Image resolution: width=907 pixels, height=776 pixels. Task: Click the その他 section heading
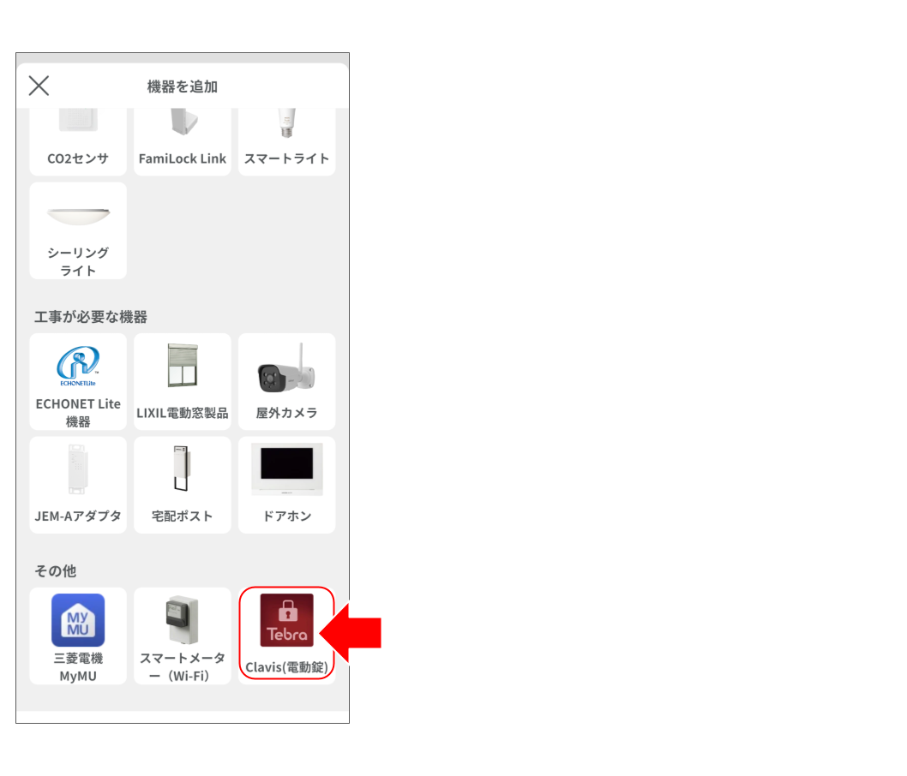click(x=56, y=571)
